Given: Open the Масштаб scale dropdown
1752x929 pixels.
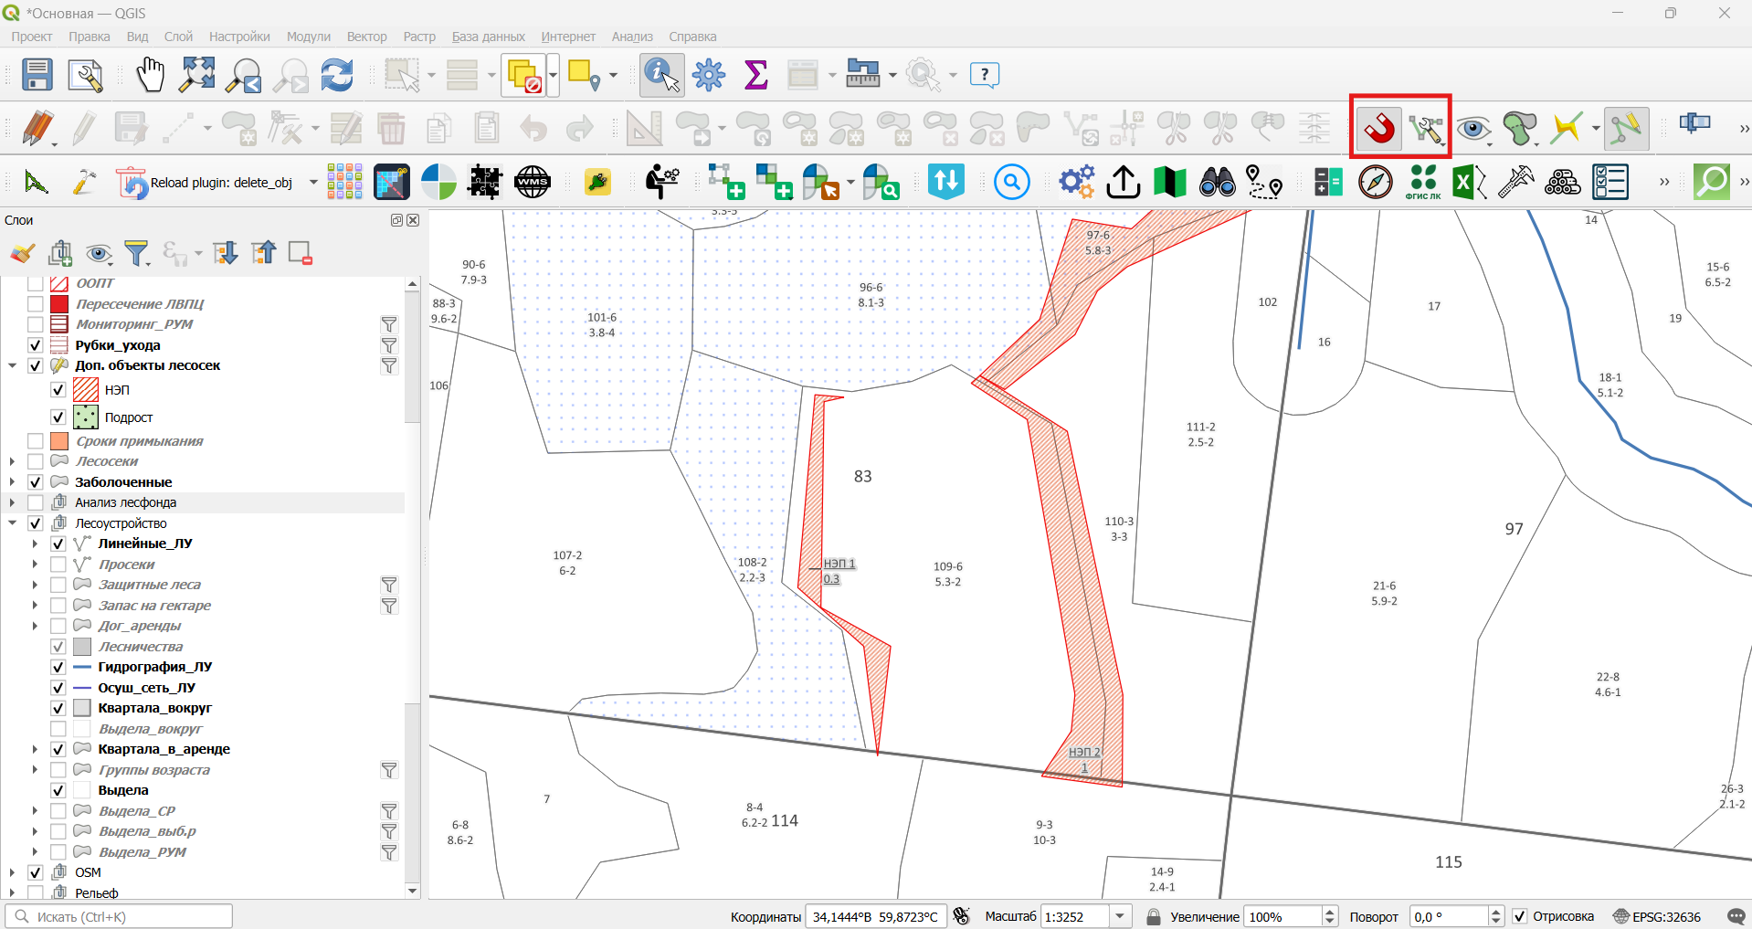Looking at the screenshot, I should click(x=1120, y=916).
